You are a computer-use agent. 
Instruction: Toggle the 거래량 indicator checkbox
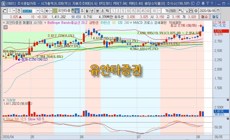(4, 100)
